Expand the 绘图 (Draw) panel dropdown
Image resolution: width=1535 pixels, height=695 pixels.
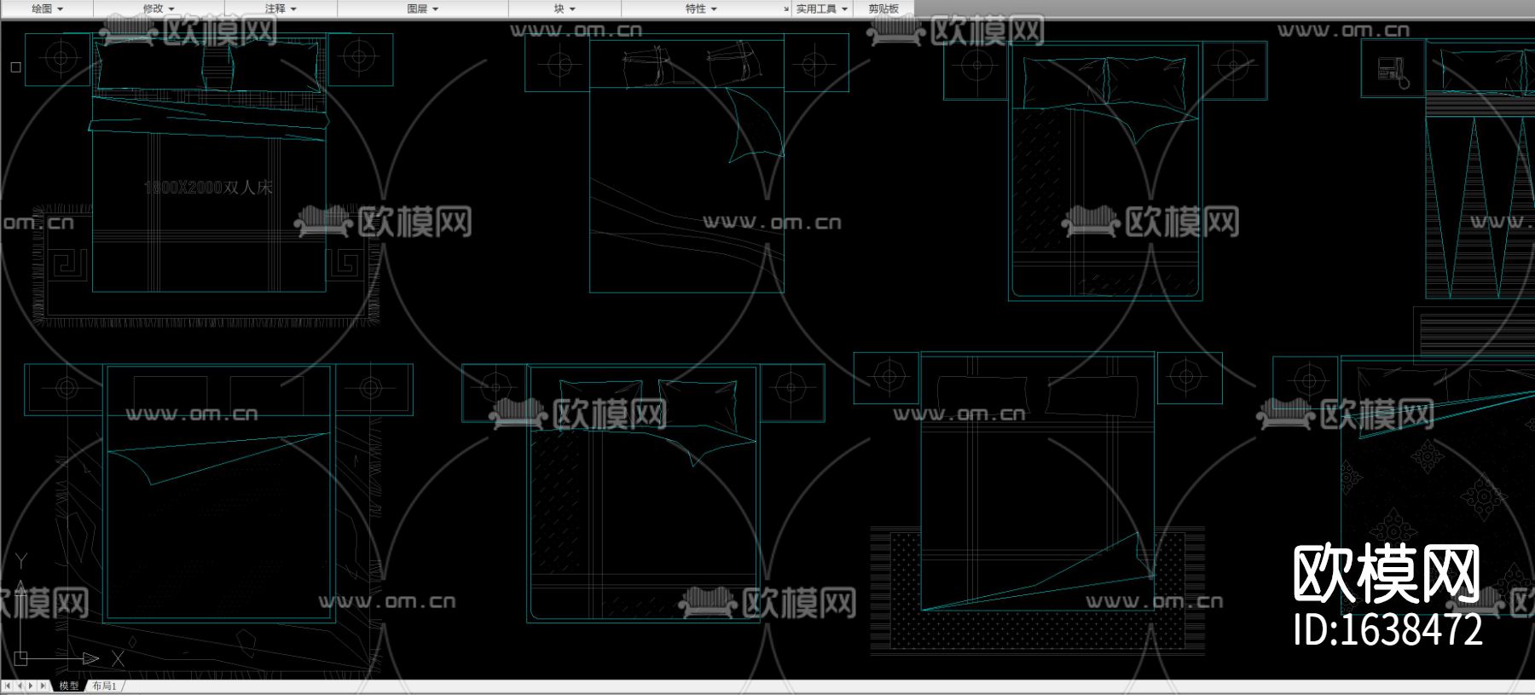click(x=47, y=9)
